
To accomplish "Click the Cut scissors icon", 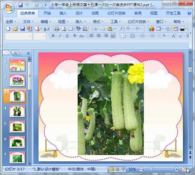I will coord(95,29).
